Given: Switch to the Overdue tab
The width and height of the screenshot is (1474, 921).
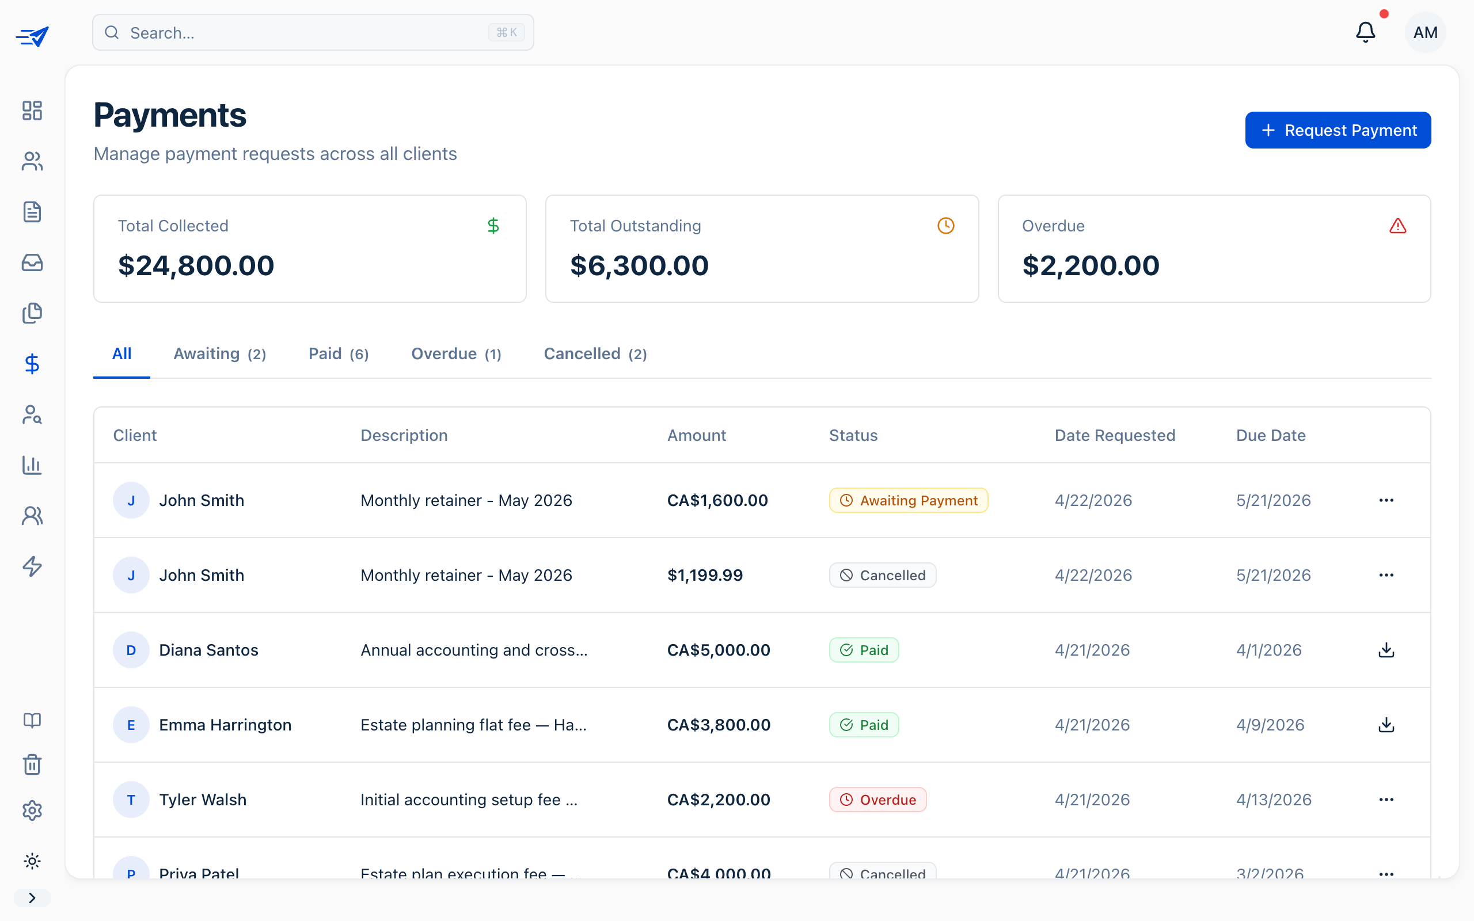Looking at the screenshot, I should (x=455, y=354).
